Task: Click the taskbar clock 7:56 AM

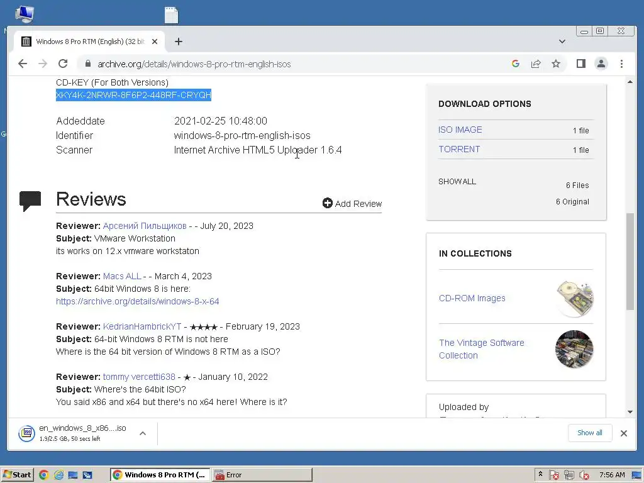Action: point(612,475)
